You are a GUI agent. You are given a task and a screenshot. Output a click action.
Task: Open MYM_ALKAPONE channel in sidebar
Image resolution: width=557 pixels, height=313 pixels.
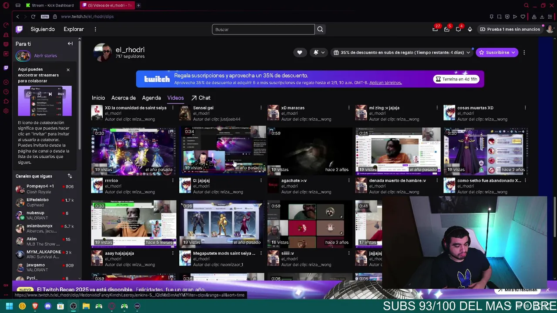(x=45, y=254)
